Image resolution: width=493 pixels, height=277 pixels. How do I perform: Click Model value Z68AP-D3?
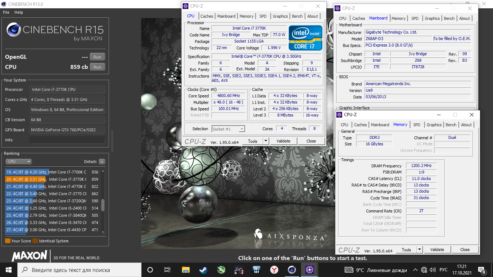coord(398,39)
